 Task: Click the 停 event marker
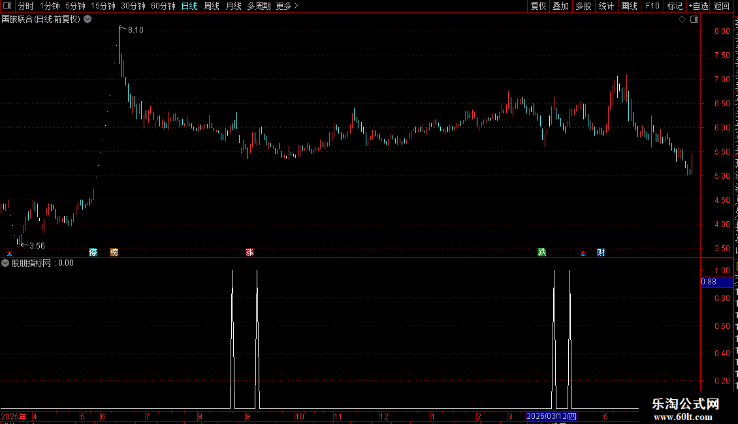93,252
